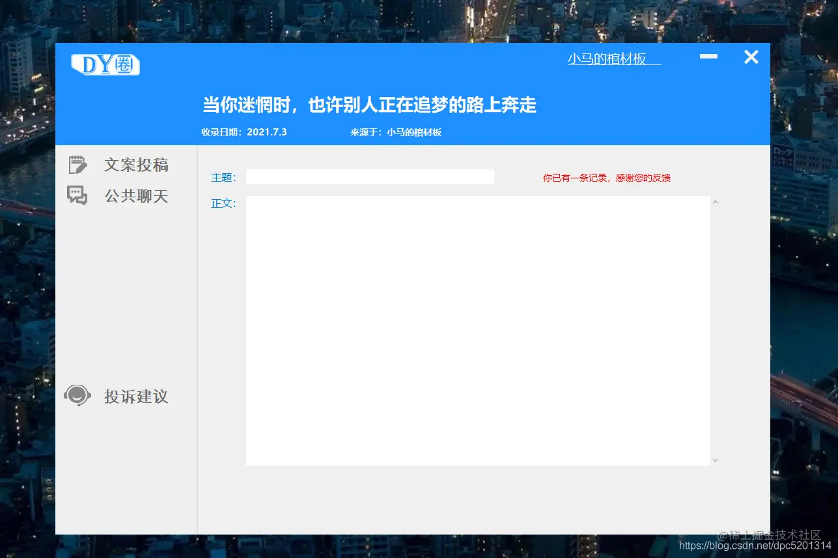The width and height of the screenshot is (838, 558).
Task: Click the up arrow above the text area scrollbar
Action: point(715,202)
